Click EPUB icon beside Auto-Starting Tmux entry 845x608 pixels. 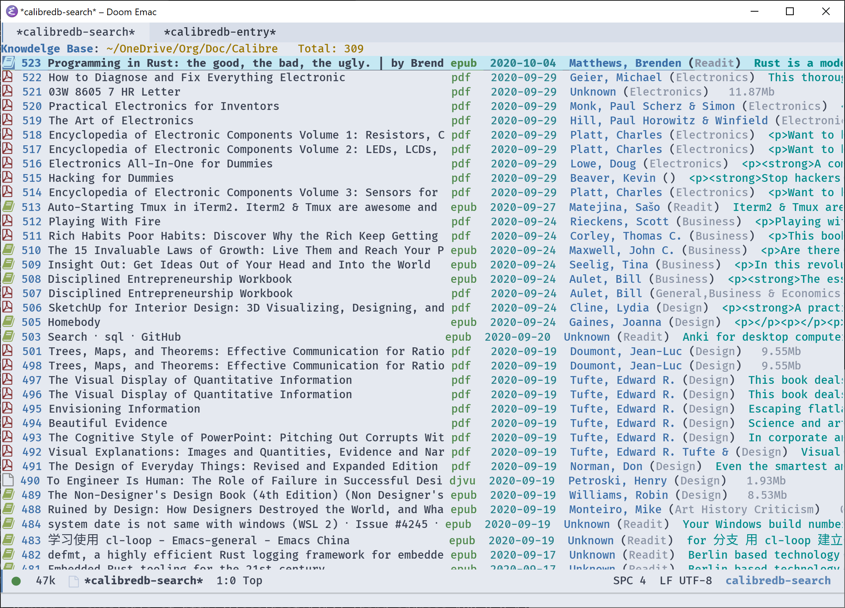[8, 207]
